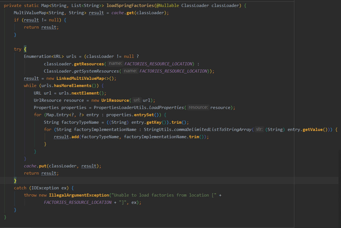
Task: Click commaDelimitedListToStringArray method call
Action: [213, 129]
